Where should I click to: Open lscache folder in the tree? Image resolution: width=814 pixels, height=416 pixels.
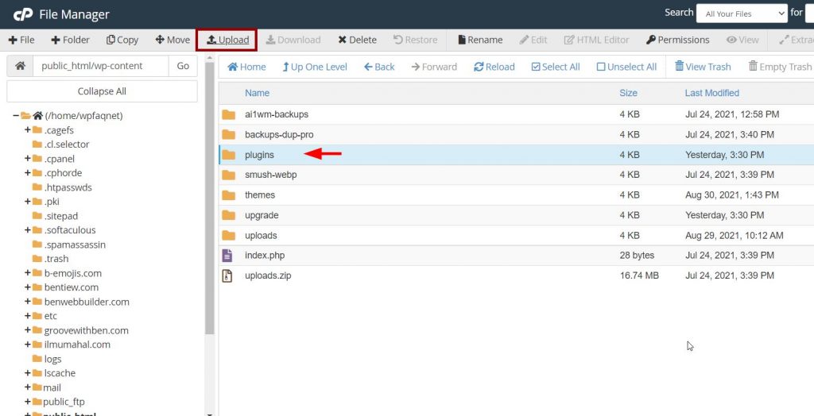[x=60, y=373]
